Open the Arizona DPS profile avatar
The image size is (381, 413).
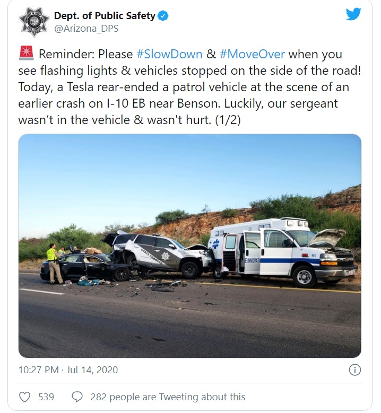coord(34,22)
